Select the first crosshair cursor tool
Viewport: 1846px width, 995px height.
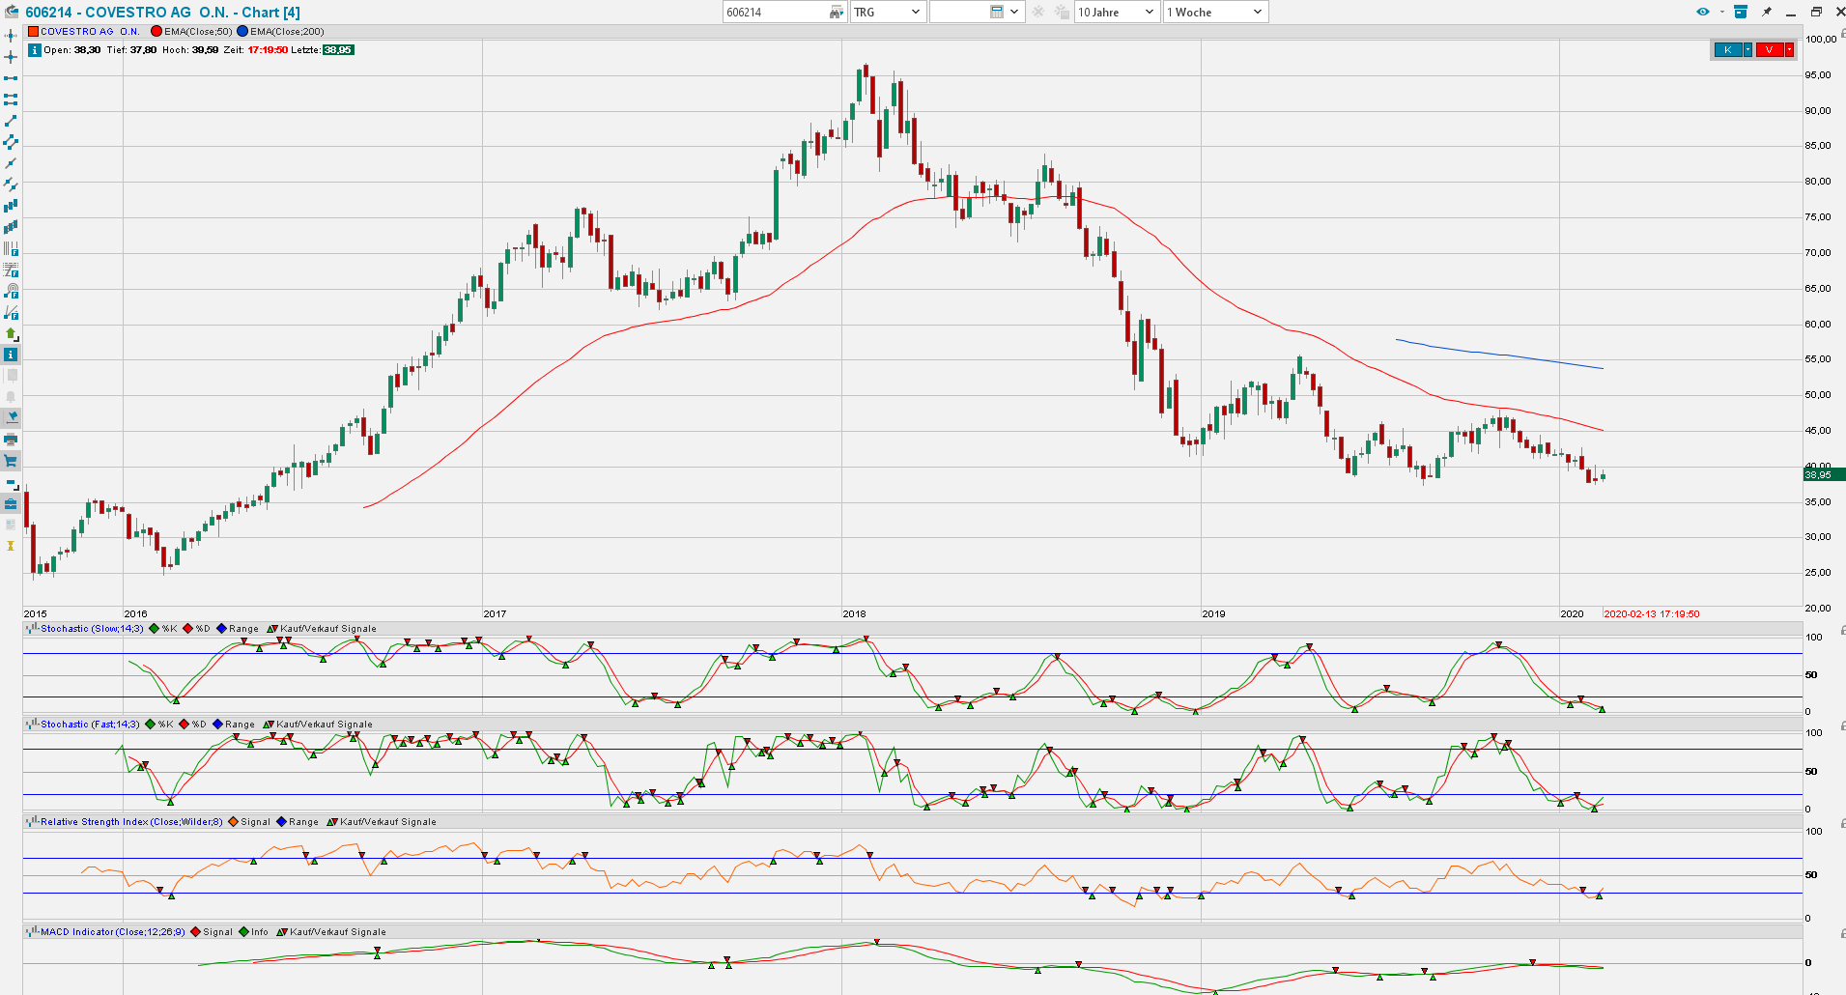[x=11, y=36]
